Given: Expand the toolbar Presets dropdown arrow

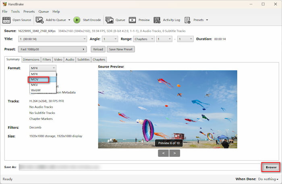Looking at the screenshot, I should pos(207,20).
